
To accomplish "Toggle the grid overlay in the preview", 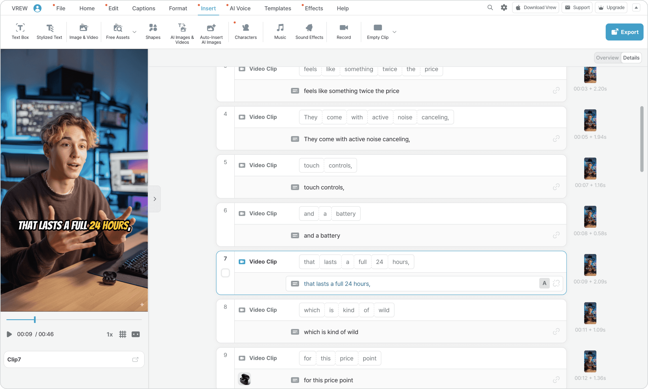I will [123, 334].
